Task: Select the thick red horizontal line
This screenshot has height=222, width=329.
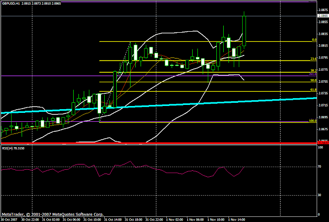Action: coord(158,143)
